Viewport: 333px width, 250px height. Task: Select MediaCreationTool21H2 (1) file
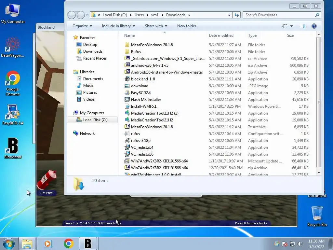pyautogui.click(x=152, y=113)
